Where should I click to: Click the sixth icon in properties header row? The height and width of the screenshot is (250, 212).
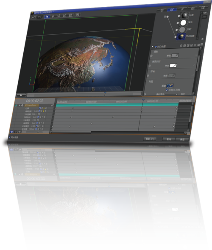pyautogui.click(x=198, y=45)
